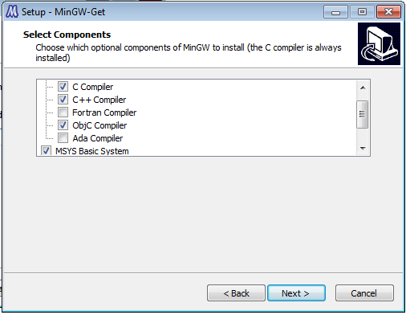This screenshot has height=315, width=406.
Task: Click the MinGW logo icon in title bar
Action: (x=12, y=12)
